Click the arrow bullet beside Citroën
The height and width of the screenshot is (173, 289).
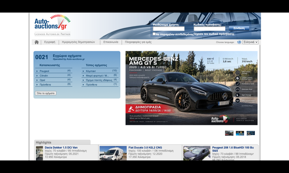point(37,76)
